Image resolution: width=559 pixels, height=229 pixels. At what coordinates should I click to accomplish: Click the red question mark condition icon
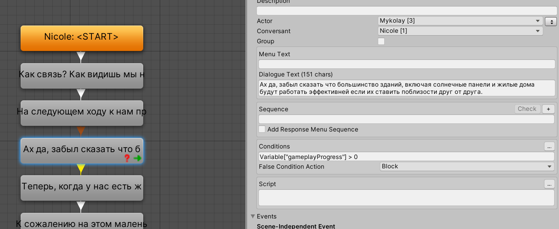(127, 158)
